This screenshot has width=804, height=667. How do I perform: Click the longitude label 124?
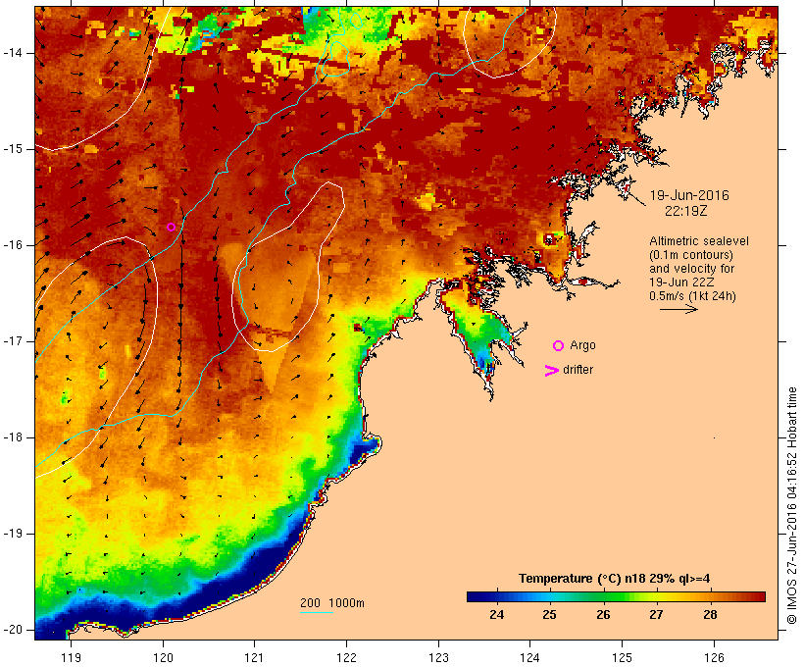point(529,658)
